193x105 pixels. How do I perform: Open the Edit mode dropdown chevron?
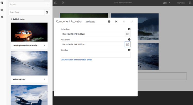[170, 3]
